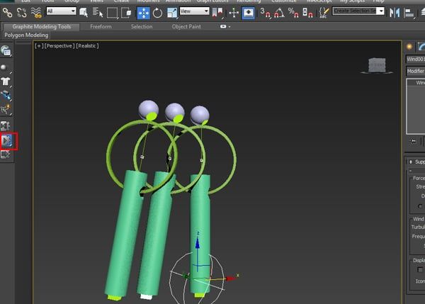
Task: Switch to the Freeform tab
Action: 101,27
